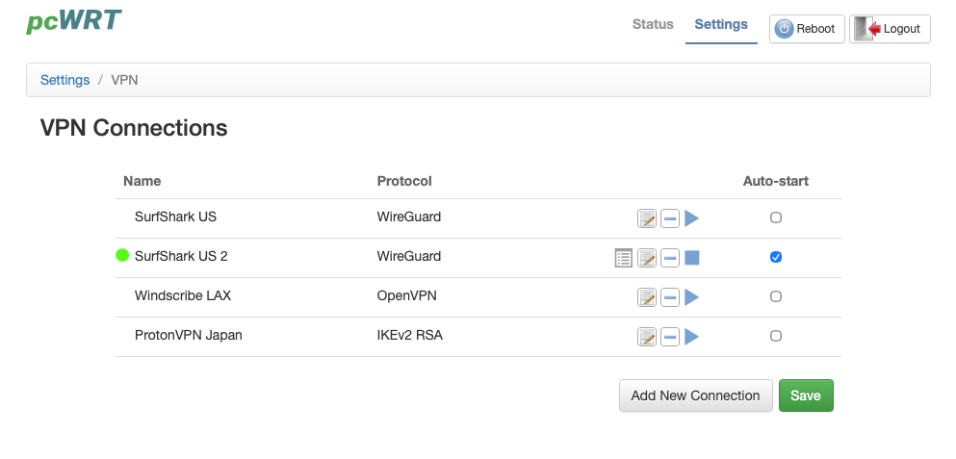Start the Windscribe LAX OpenVPN connection
The image size is (956, 459).
click(x=691, y=297)
